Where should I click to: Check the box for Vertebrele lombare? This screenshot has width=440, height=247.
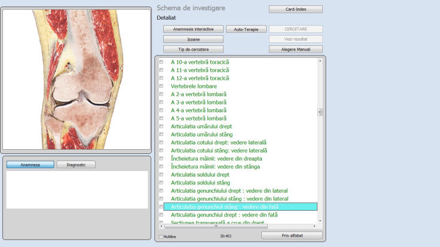coord(161,87)
